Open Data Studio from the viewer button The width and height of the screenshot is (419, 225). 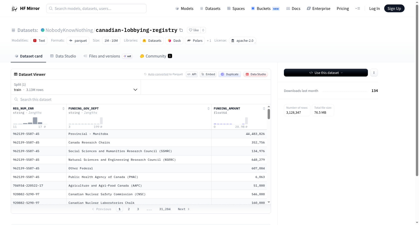tap(256, 74)
